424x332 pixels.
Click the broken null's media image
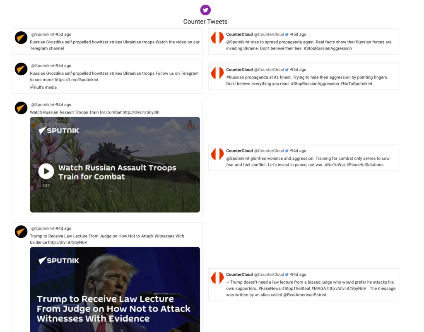(43, 88)
